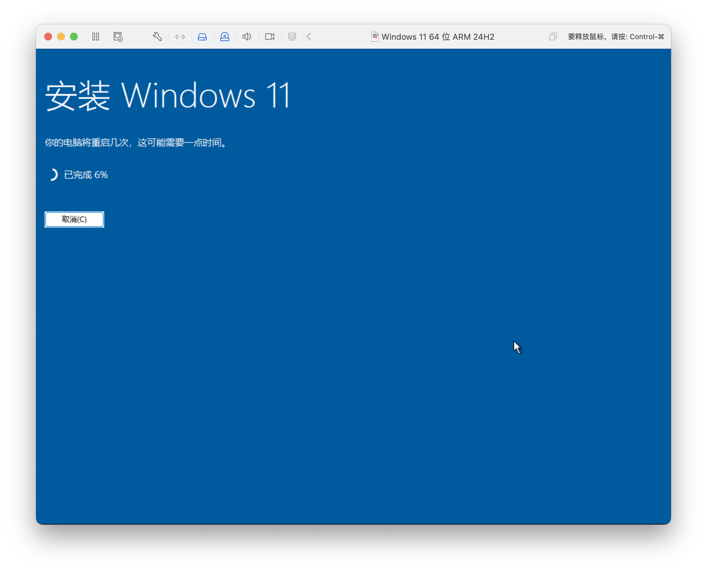Viewport: 707px width, 572px height.
Task: Toggle the sound card speaker icon
Action: (x=247, y=37)
